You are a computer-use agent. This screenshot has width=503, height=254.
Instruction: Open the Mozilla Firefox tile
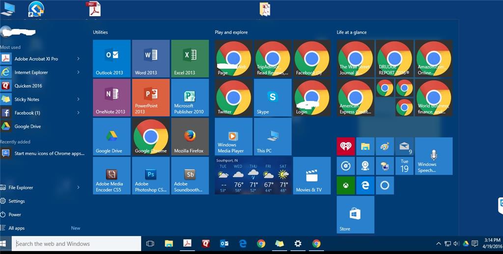tap(190, 137)
